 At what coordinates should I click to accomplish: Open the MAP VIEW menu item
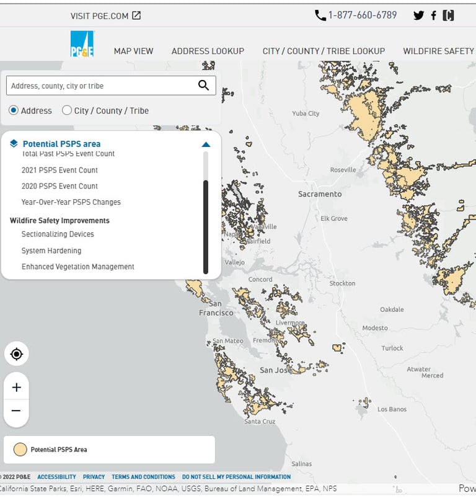pyautogui.click(x=134, y=51)
